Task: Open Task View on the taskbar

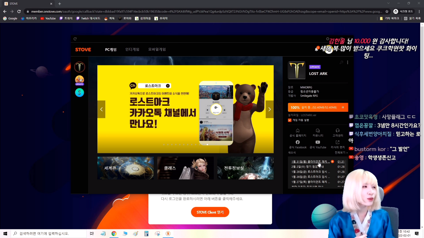Action: point(92,233)
